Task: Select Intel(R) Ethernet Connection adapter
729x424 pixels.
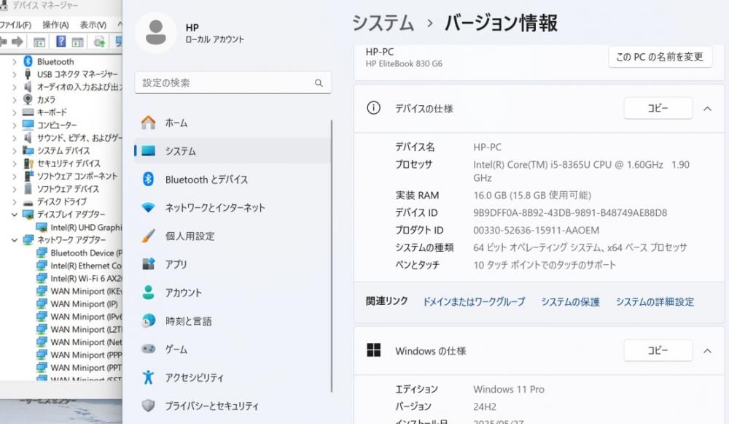Action: [x=86, y=266]
